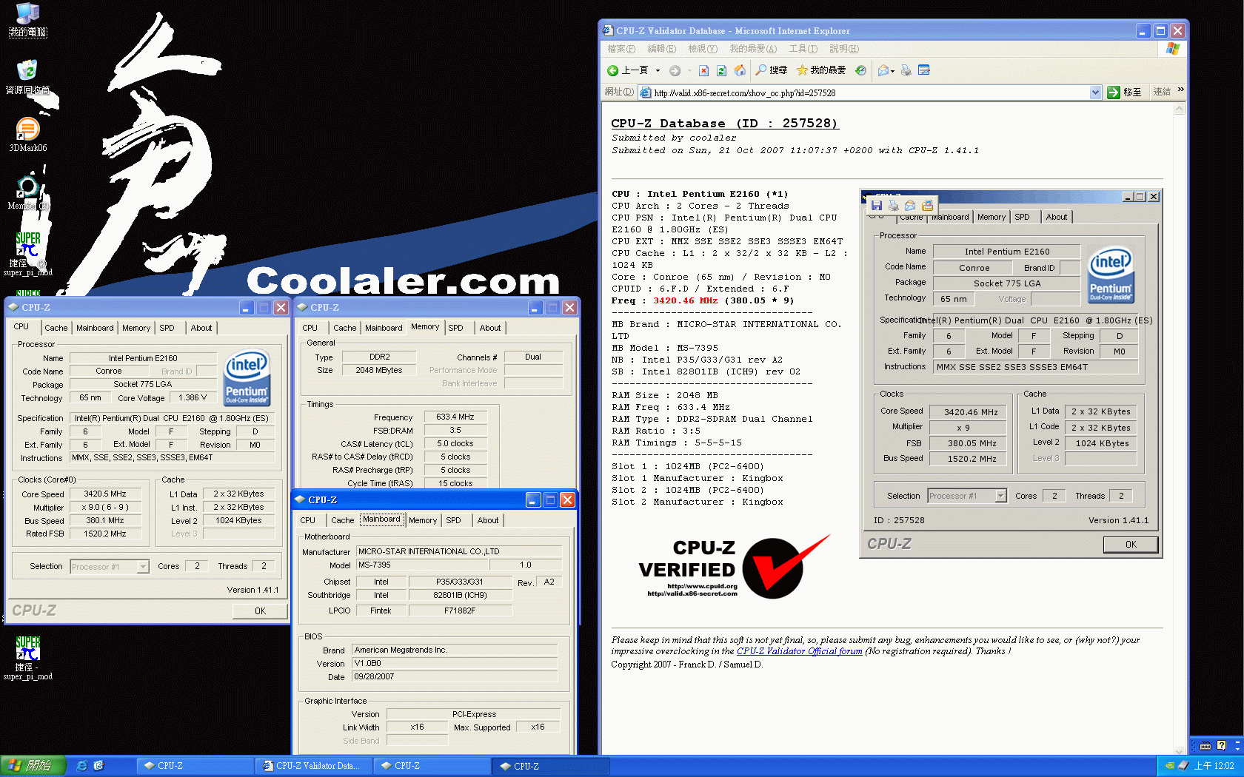Open the File menu in Internet Explorer
The width and height of the screenshot is (1244, 777).
(x=621, y=49)
